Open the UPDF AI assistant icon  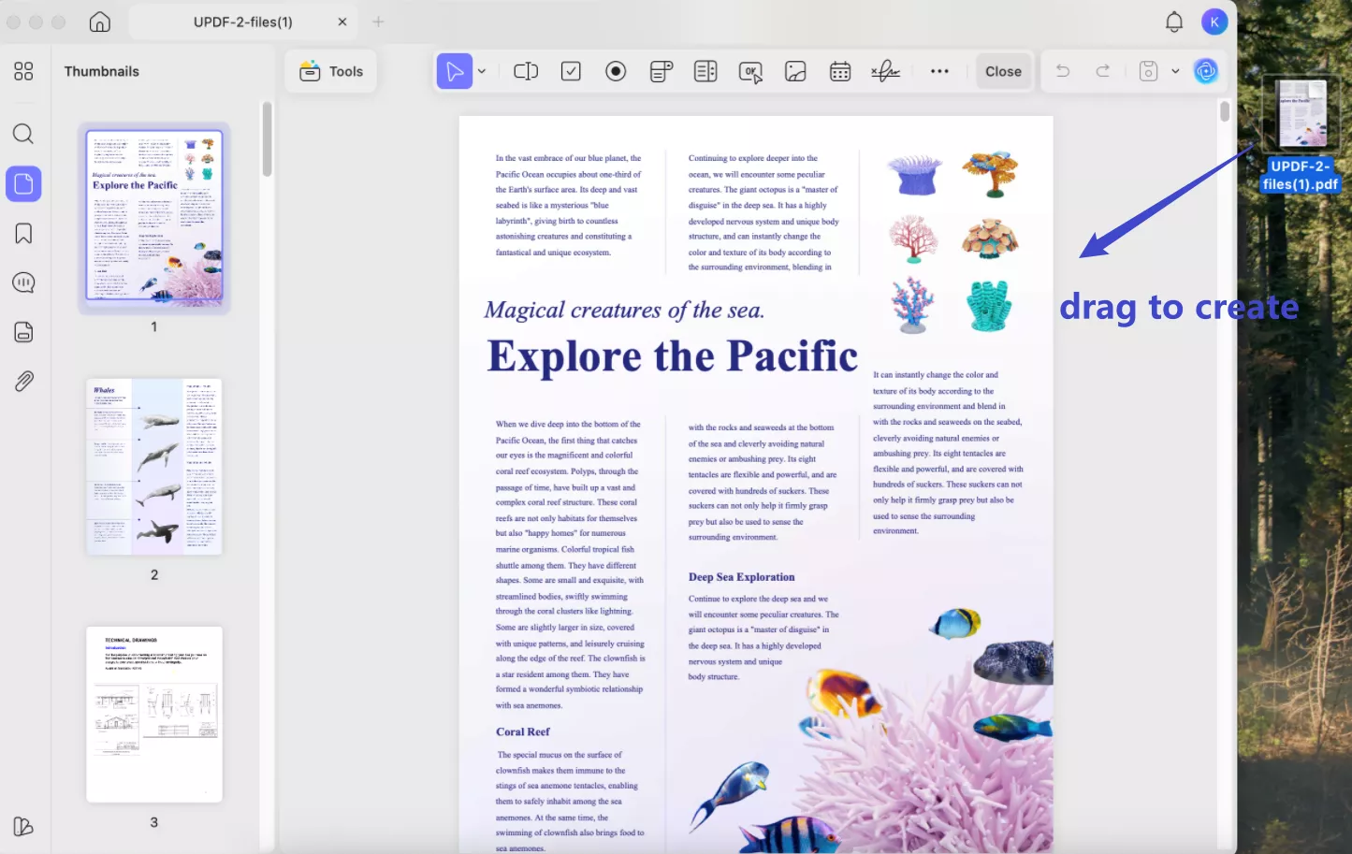pos(1206,70)
